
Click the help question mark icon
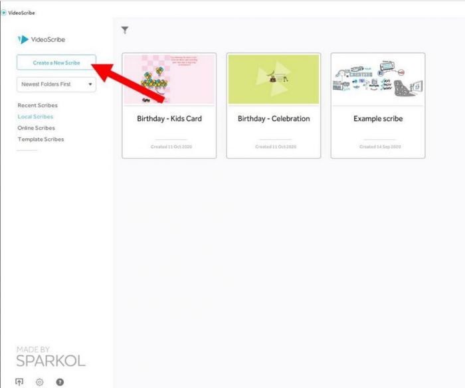coord(60,381)
